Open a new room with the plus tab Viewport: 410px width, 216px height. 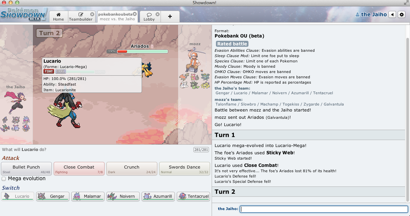coord(170,17)
